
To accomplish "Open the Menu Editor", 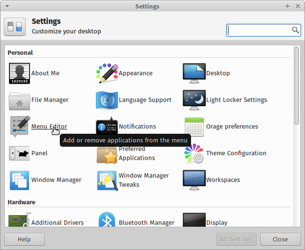I will pos(49,126).
